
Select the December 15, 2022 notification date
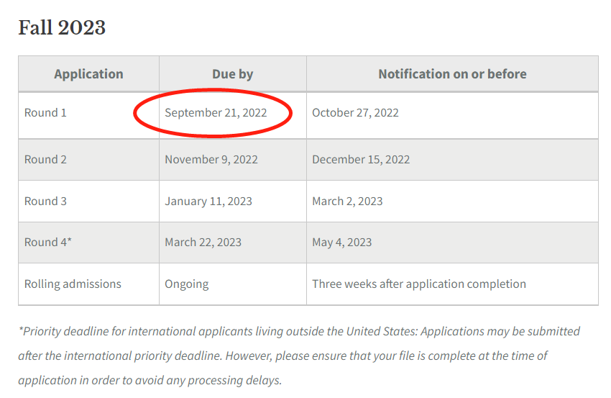point(361,160)
